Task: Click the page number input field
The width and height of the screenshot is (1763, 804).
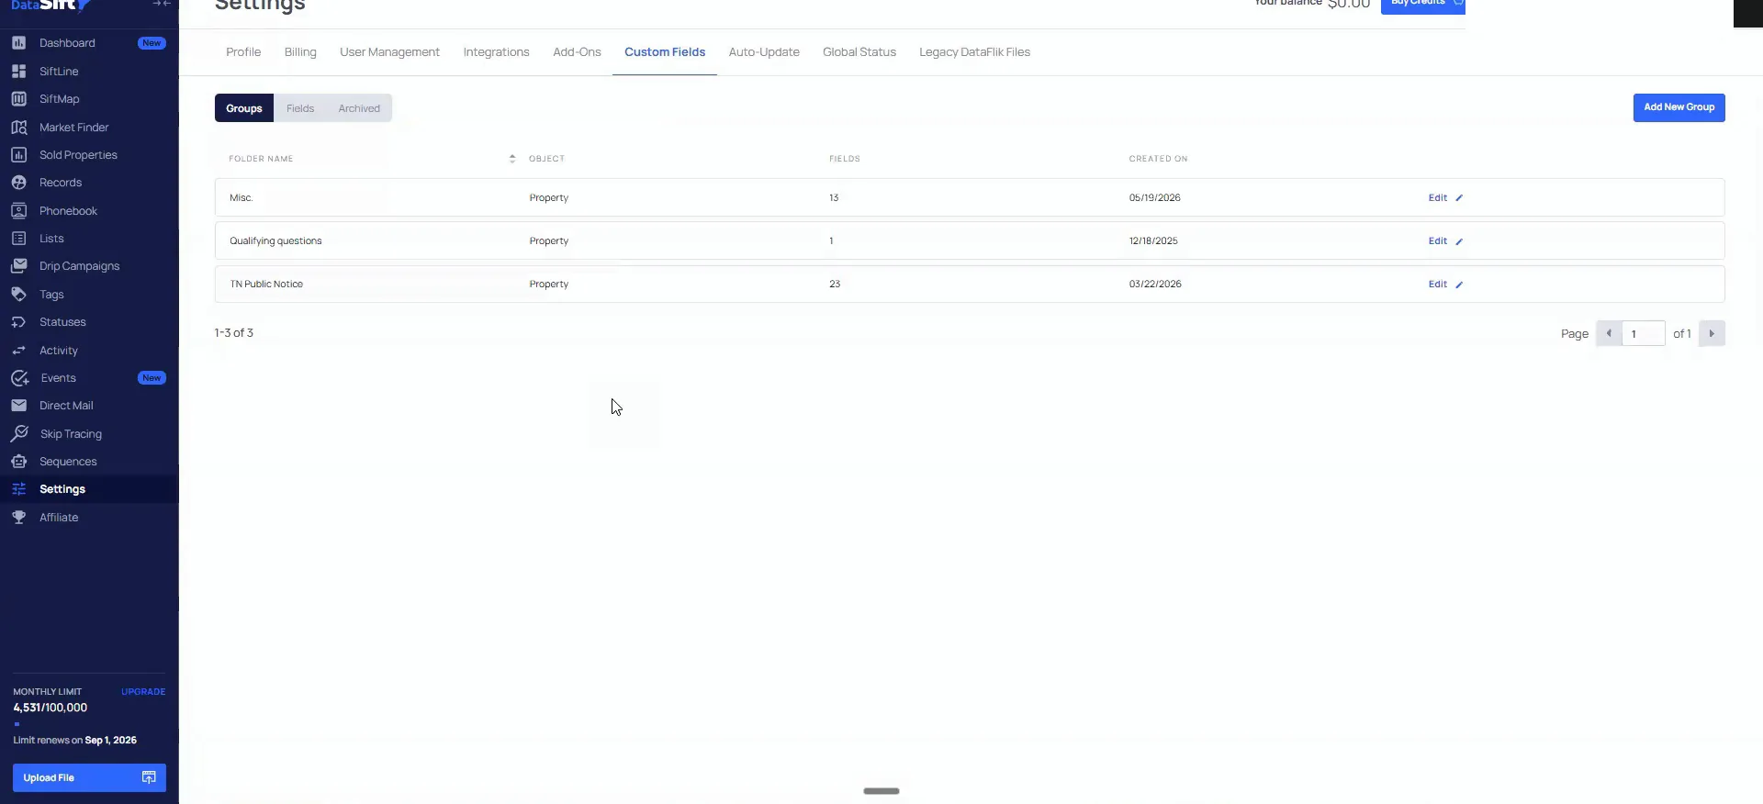Action: pyautogui.click(x=1644, y=333)
